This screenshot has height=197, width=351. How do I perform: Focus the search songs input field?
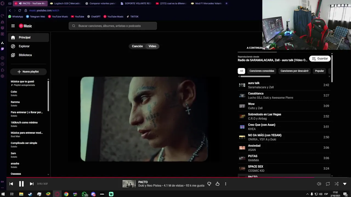pyautogui.click(x=113, y=26)
